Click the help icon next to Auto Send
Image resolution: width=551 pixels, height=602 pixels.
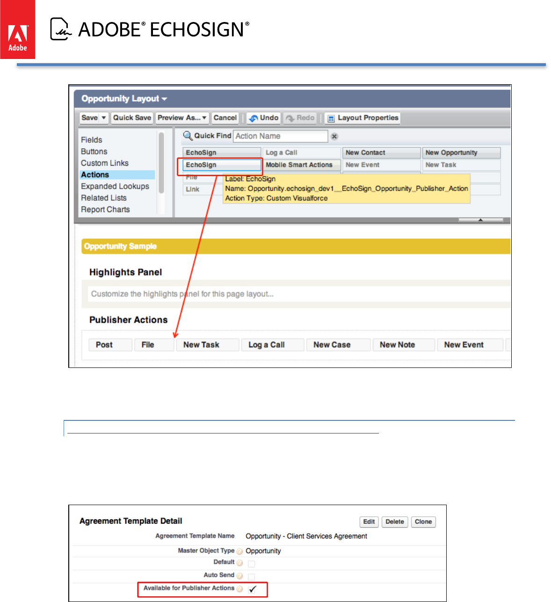coord(239,576)
